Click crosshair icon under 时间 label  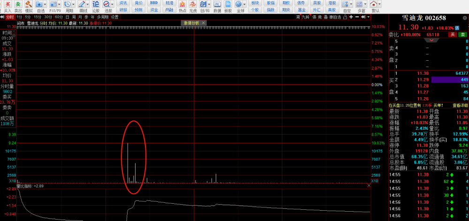[14, 35]
